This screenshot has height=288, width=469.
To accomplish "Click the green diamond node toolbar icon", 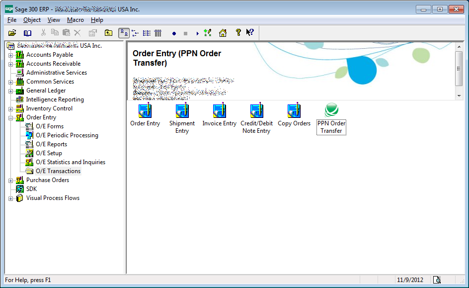I will click(208, 33).
